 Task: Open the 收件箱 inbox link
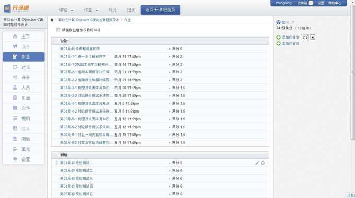(x=302, y=3)
